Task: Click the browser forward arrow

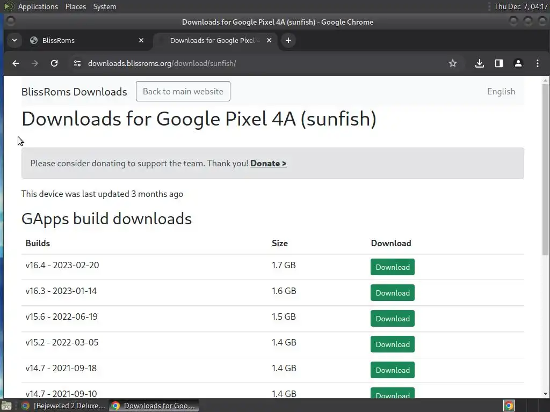Action: (35, 63)
